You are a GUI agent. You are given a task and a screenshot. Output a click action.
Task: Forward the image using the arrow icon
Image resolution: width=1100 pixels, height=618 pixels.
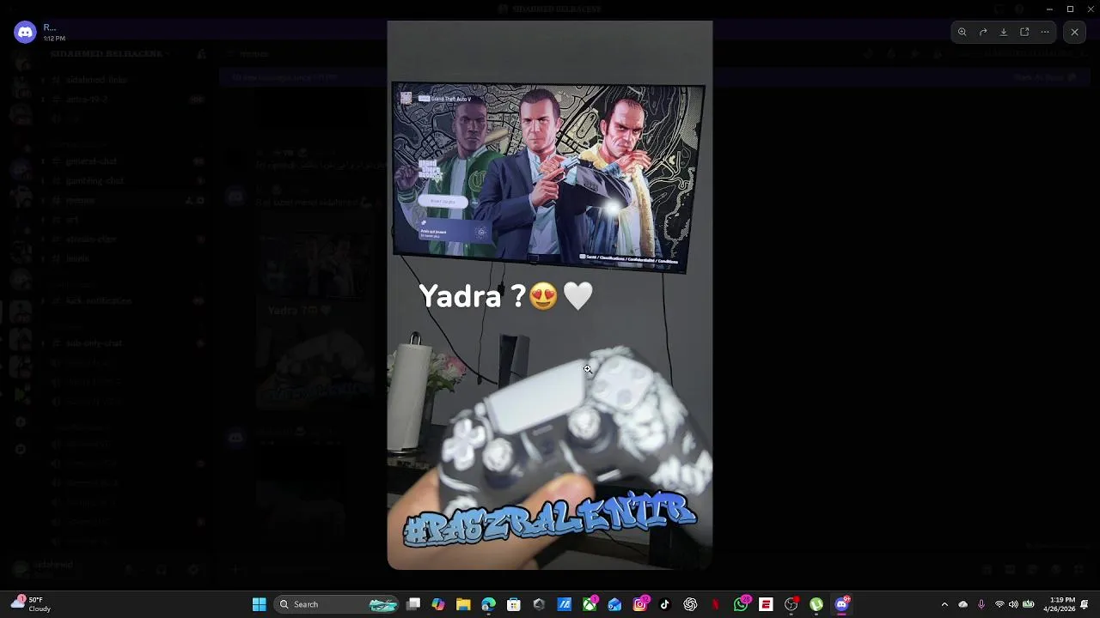click(983, 32)
